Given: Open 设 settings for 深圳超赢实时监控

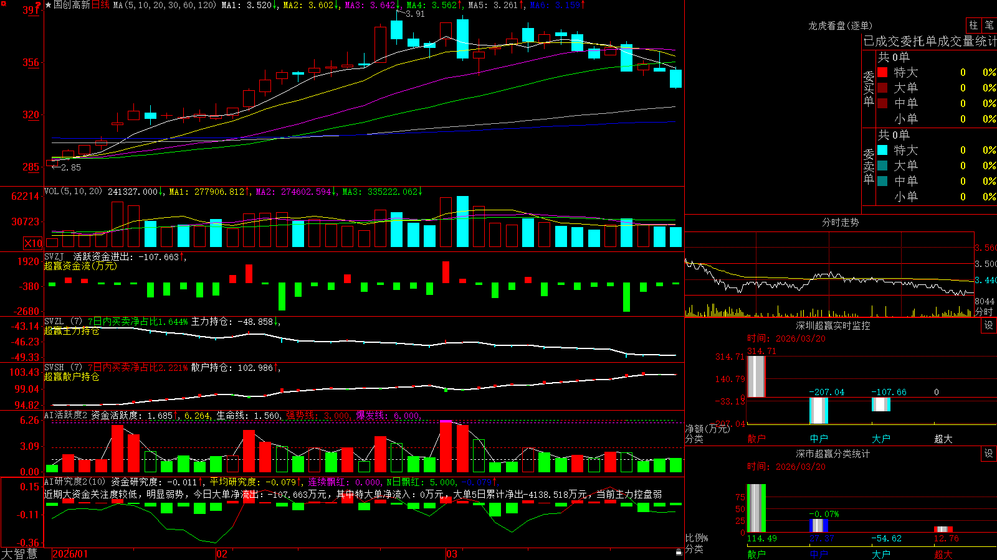Looking at the screenshot, I should point(989,325).
